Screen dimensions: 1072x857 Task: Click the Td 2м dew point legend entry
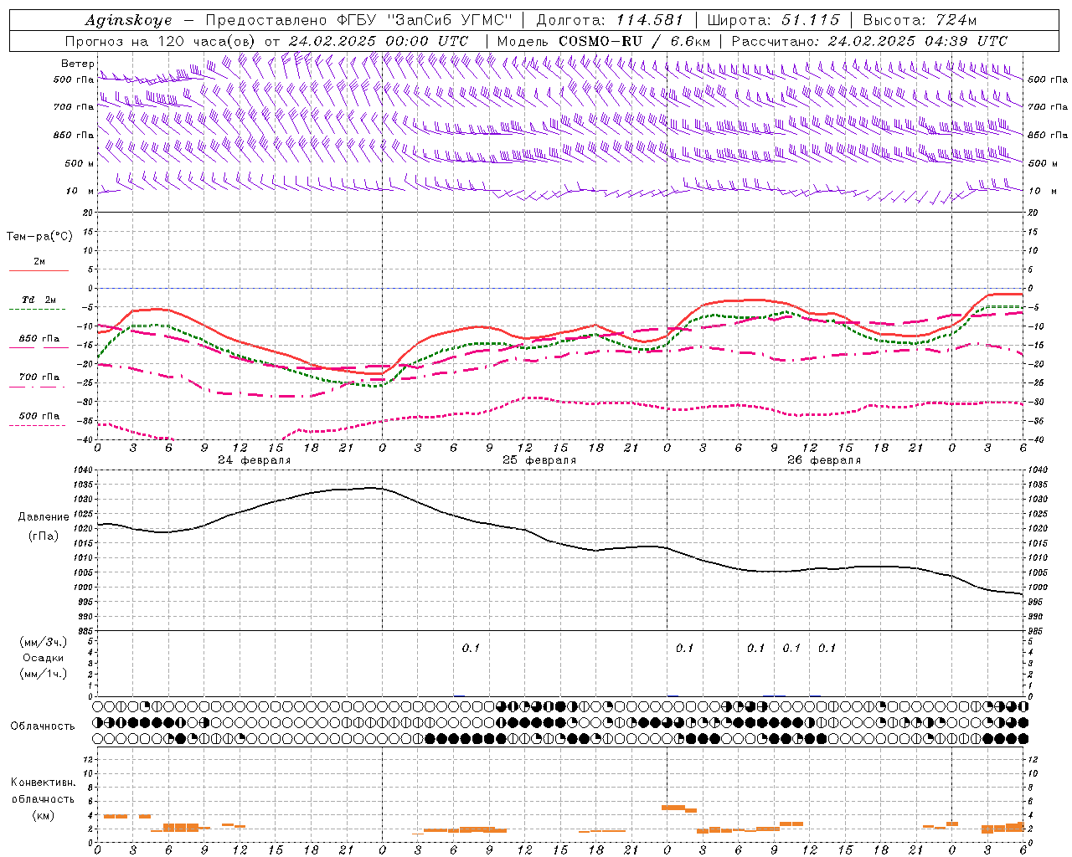(39, 300)
